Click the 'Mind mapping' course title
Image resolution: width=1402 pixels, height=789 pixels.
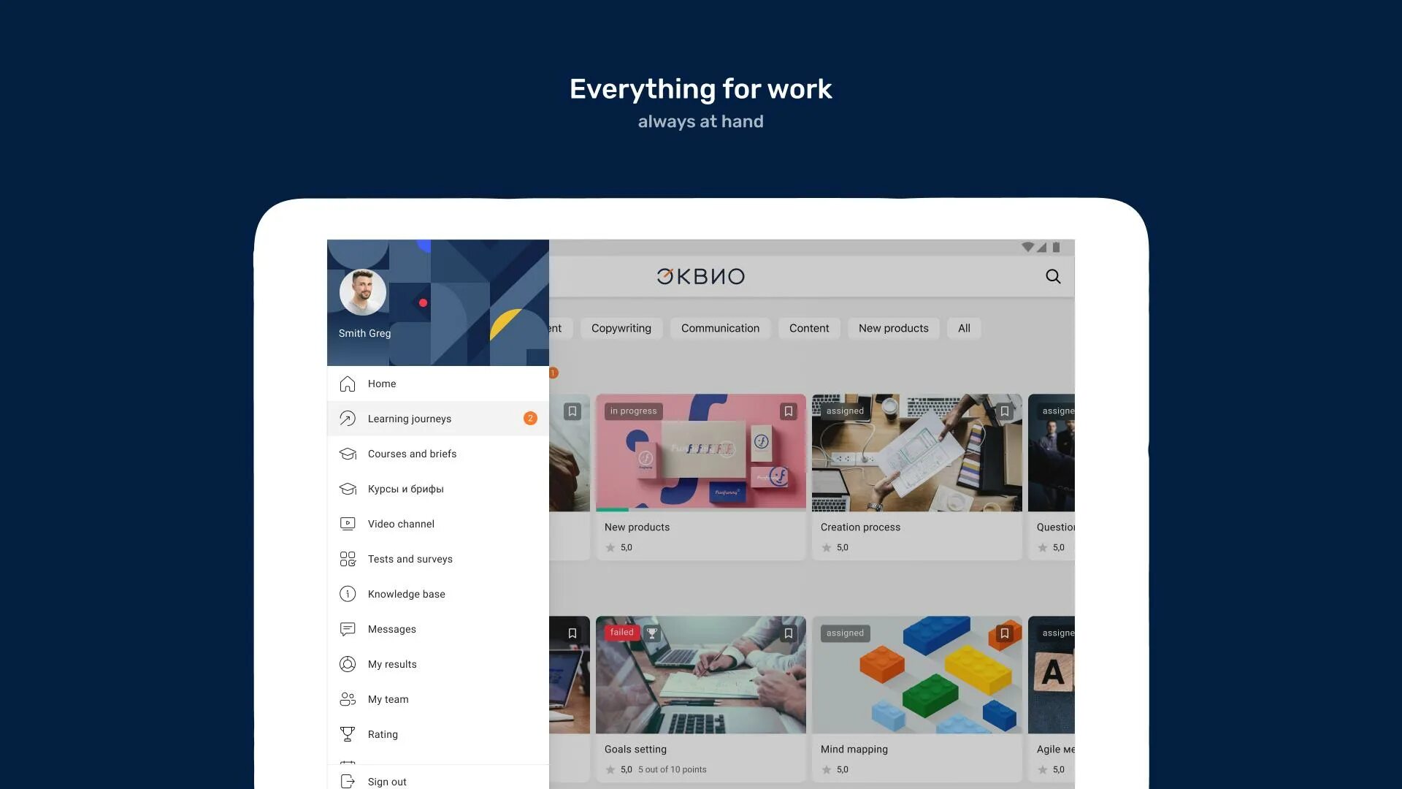tap(854, 749)
